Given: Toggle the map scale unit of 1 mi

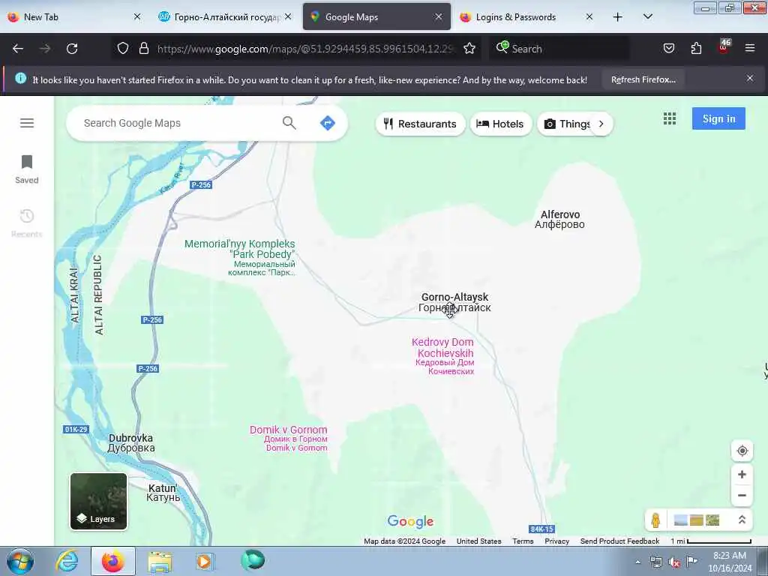Looking at the screenshot, I should [711, 541].
